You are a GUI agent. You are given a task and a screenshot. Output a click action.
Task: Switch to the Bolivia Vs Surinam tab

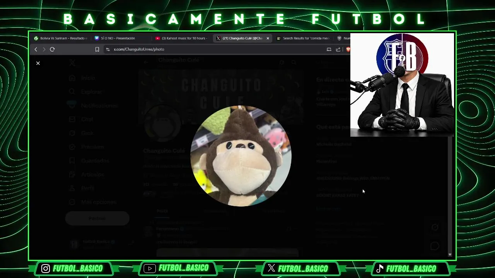[61, 38]
